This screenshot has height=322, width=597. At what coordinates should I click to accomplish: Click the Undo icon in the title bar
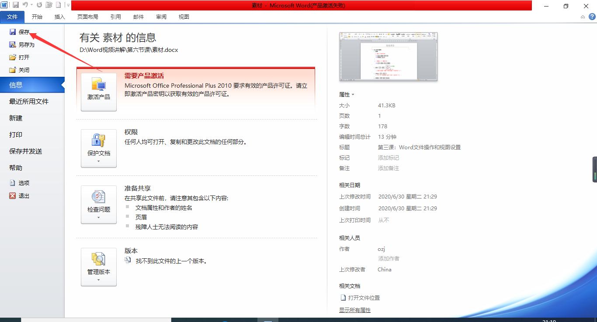[x=25, y=5]
